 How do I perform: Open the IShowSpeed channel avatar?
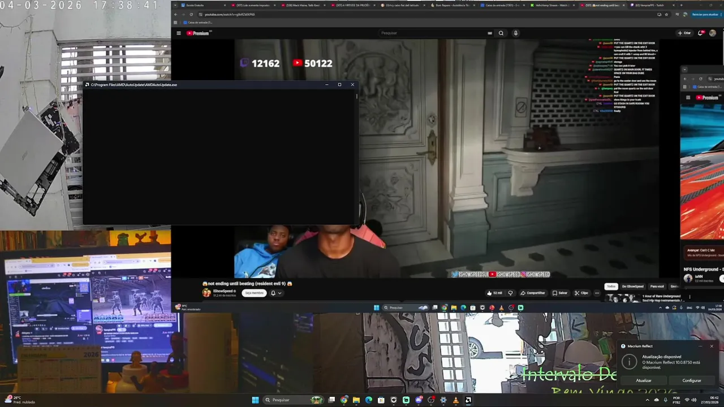[x=206, y=293]
